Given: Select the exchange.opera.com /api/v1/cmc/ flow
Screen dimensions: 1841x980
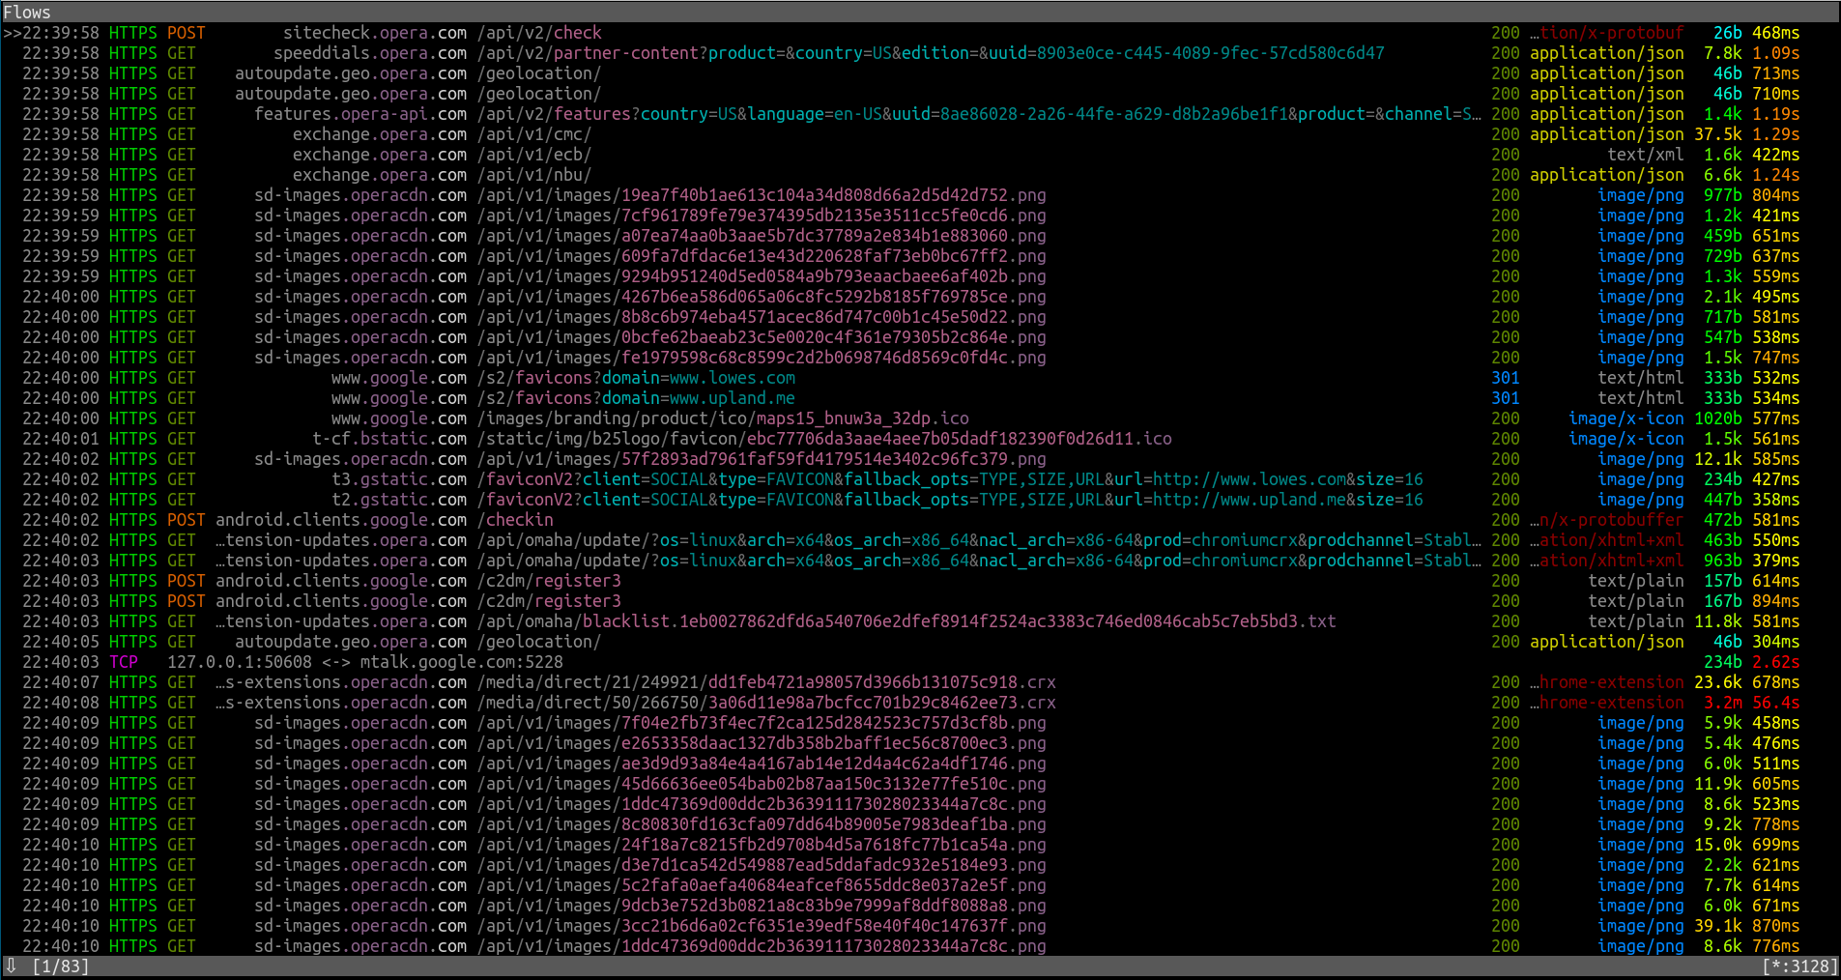Looking at the screenshot, I should tap(920, 134).
